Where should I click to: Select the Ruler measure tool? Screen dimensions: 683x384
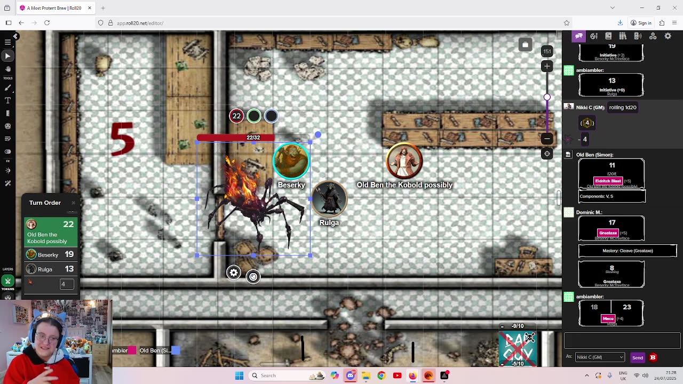pyautogui.click(x=7, y=113)
